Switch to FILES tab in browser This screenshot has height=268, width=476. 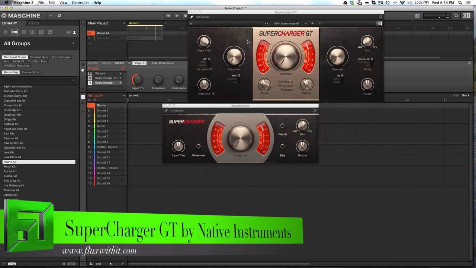coord(34,23)
